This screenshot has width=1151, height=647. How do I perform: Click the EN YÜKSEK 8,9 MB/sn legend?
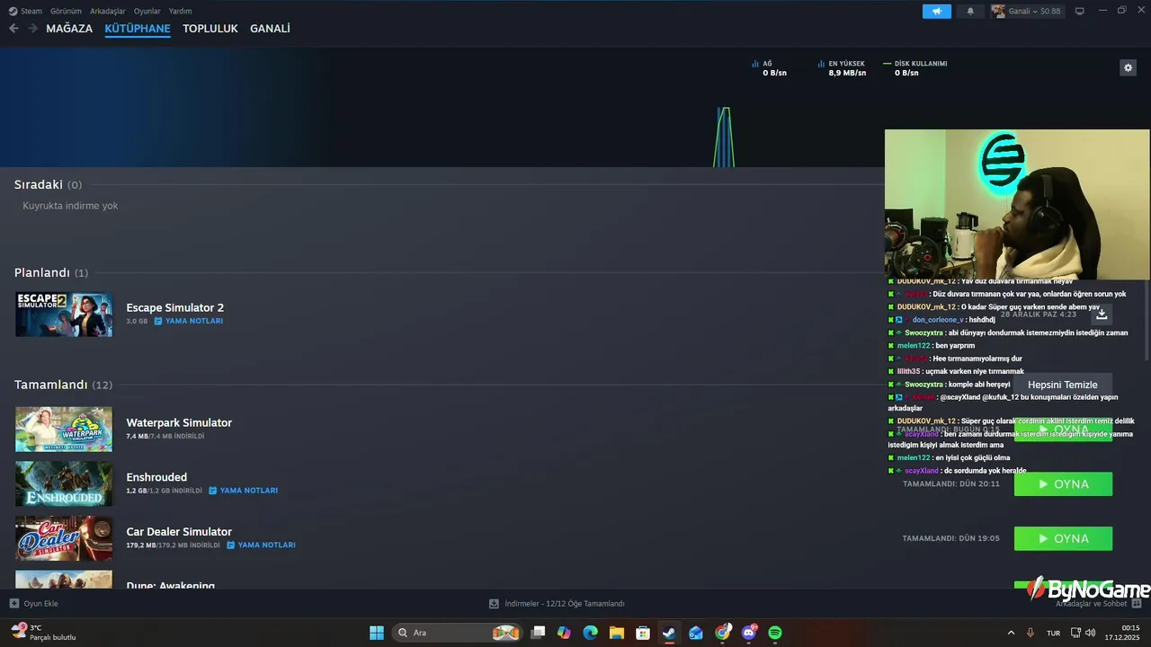(x=842, y=68)
